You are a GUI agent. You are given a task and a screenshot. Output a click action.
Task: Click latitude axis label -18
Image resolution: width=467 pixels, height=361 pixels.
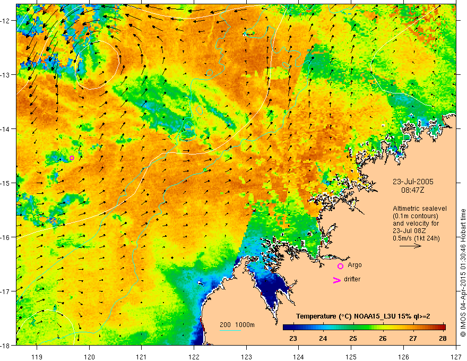click(x=6, y=345)
